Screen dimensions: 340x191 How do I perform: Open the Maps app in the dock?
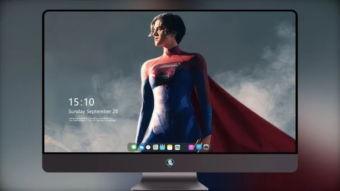[155, 147]
